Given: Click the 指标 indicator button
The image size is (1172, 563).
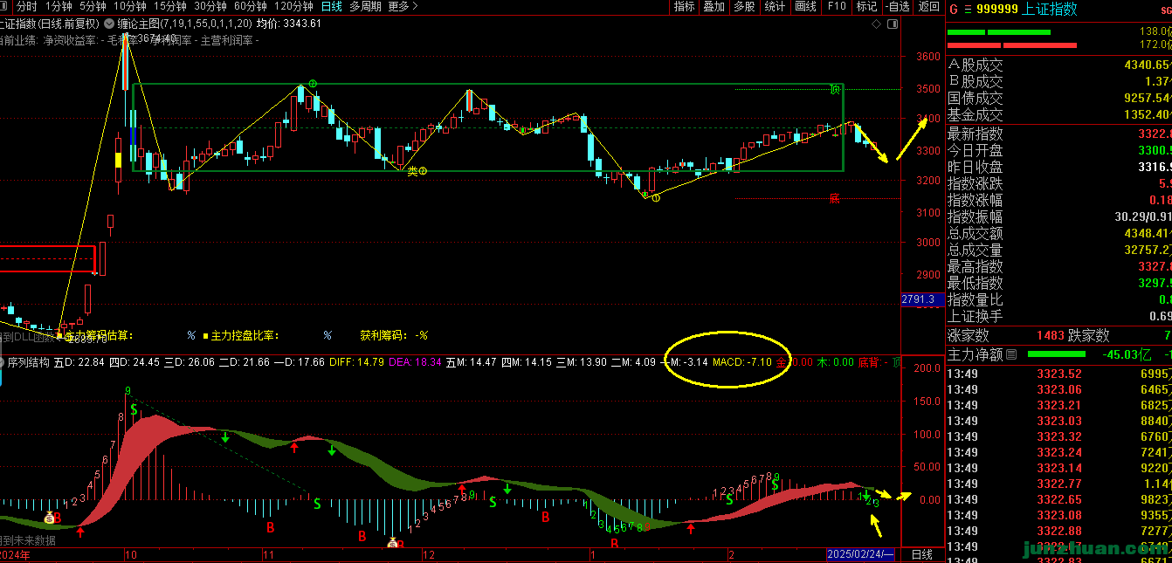Looking at the screenshot, I should pyautogui.click(x=684, y=6).
